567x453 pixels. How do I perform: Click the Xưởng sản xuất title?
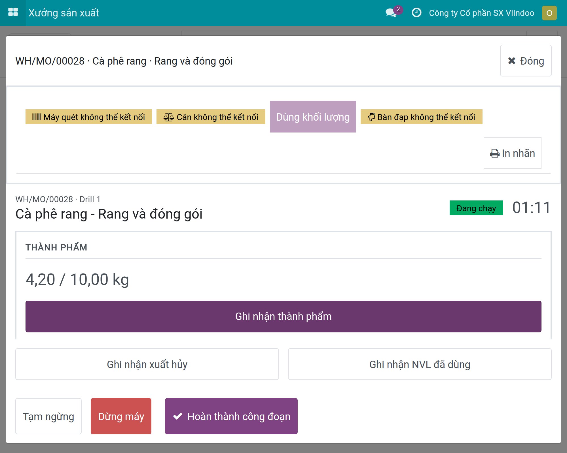coord(64,13)
